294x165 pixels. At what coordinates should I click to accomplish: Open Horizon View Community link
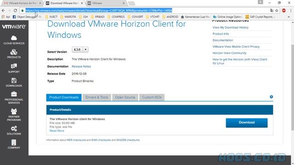[x=229, y=53]
